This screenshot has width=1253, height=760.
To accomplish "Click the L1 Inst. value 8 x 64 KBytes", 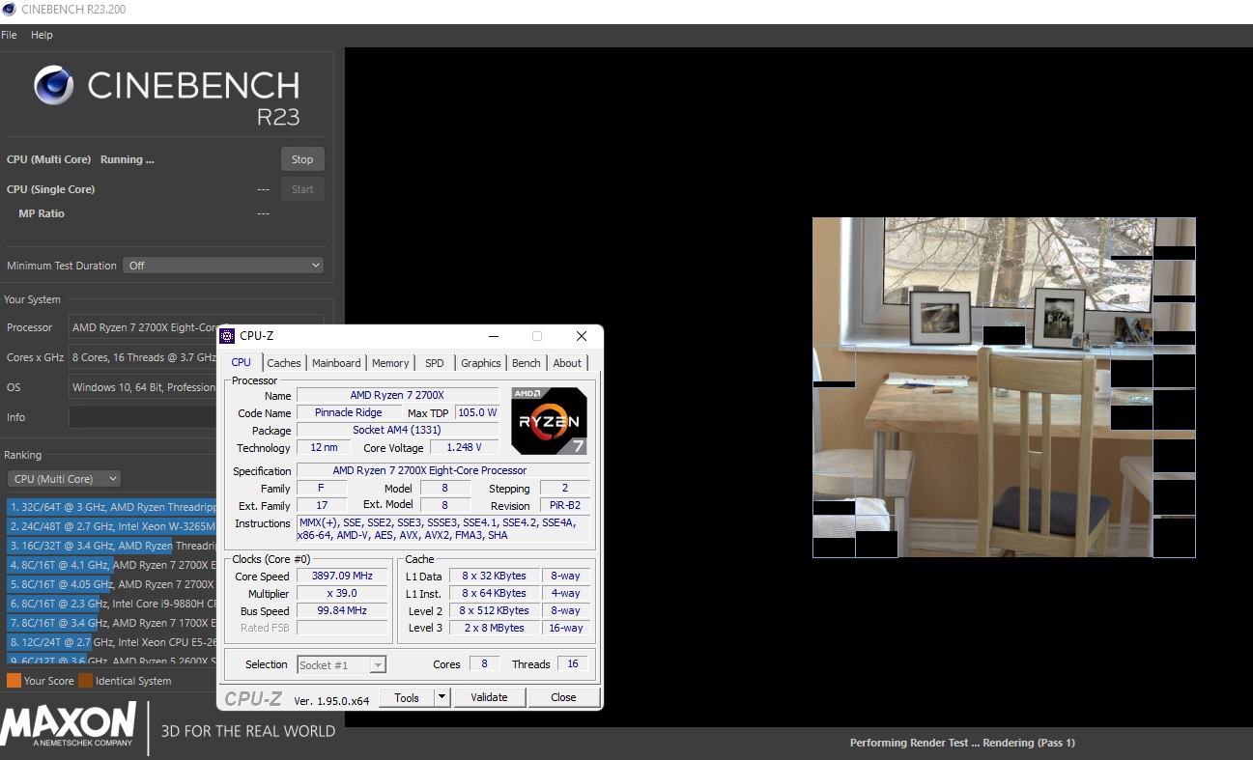I will point(494,593).
